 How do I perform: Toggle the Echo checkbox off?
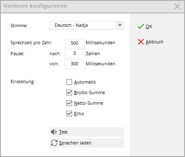[x=69, y=114]
